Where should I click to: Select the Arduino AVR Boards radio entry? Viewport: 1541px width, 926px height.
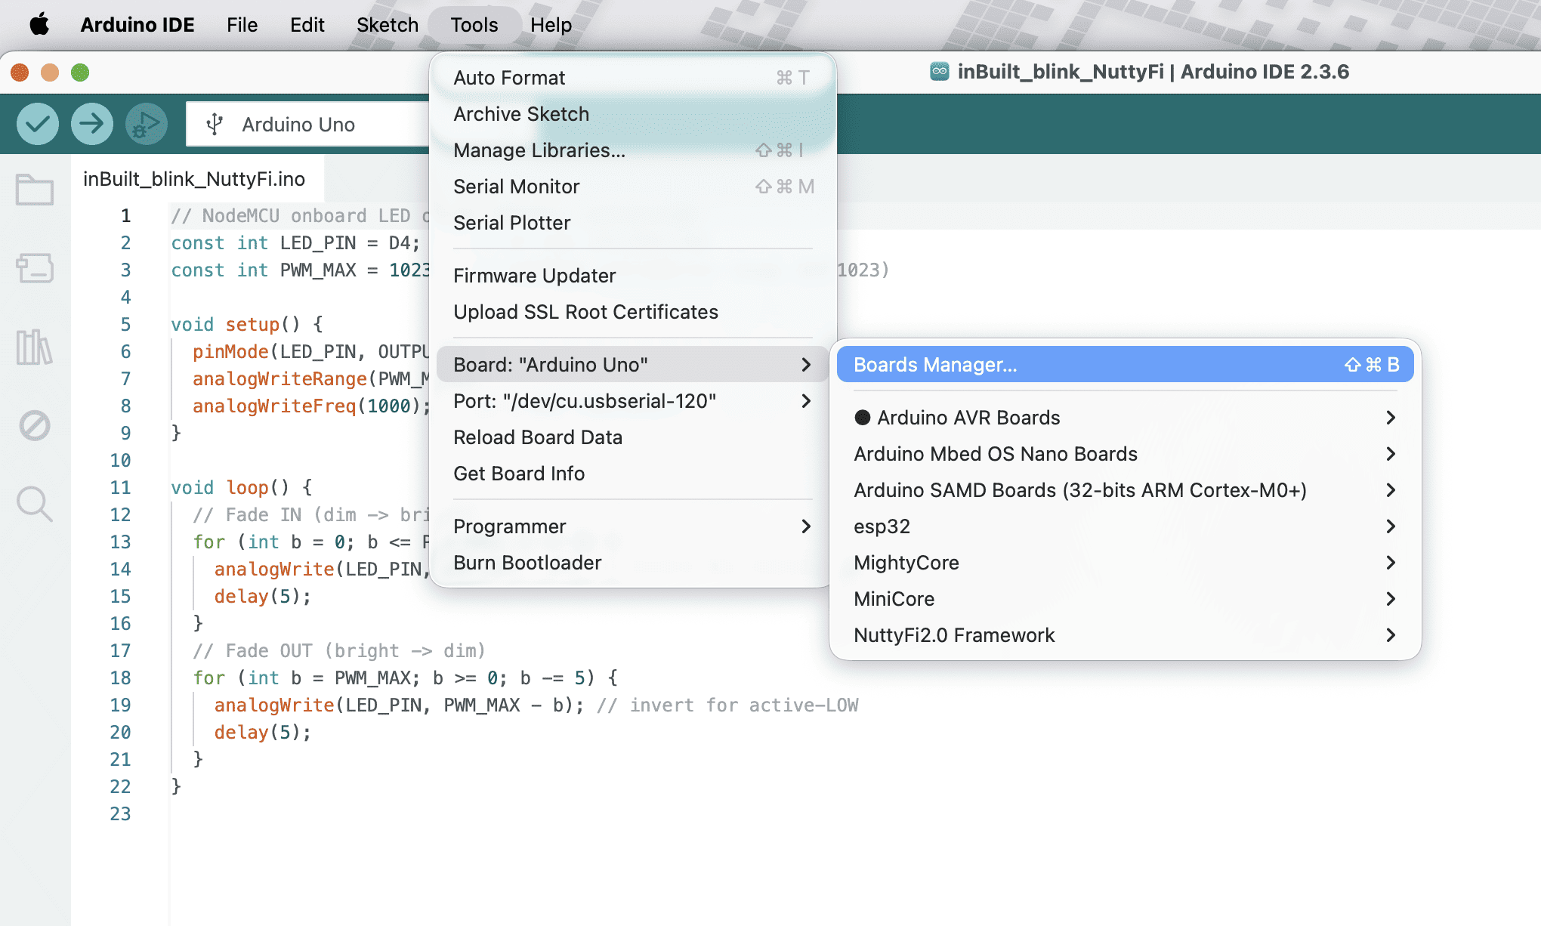[968, 418]
